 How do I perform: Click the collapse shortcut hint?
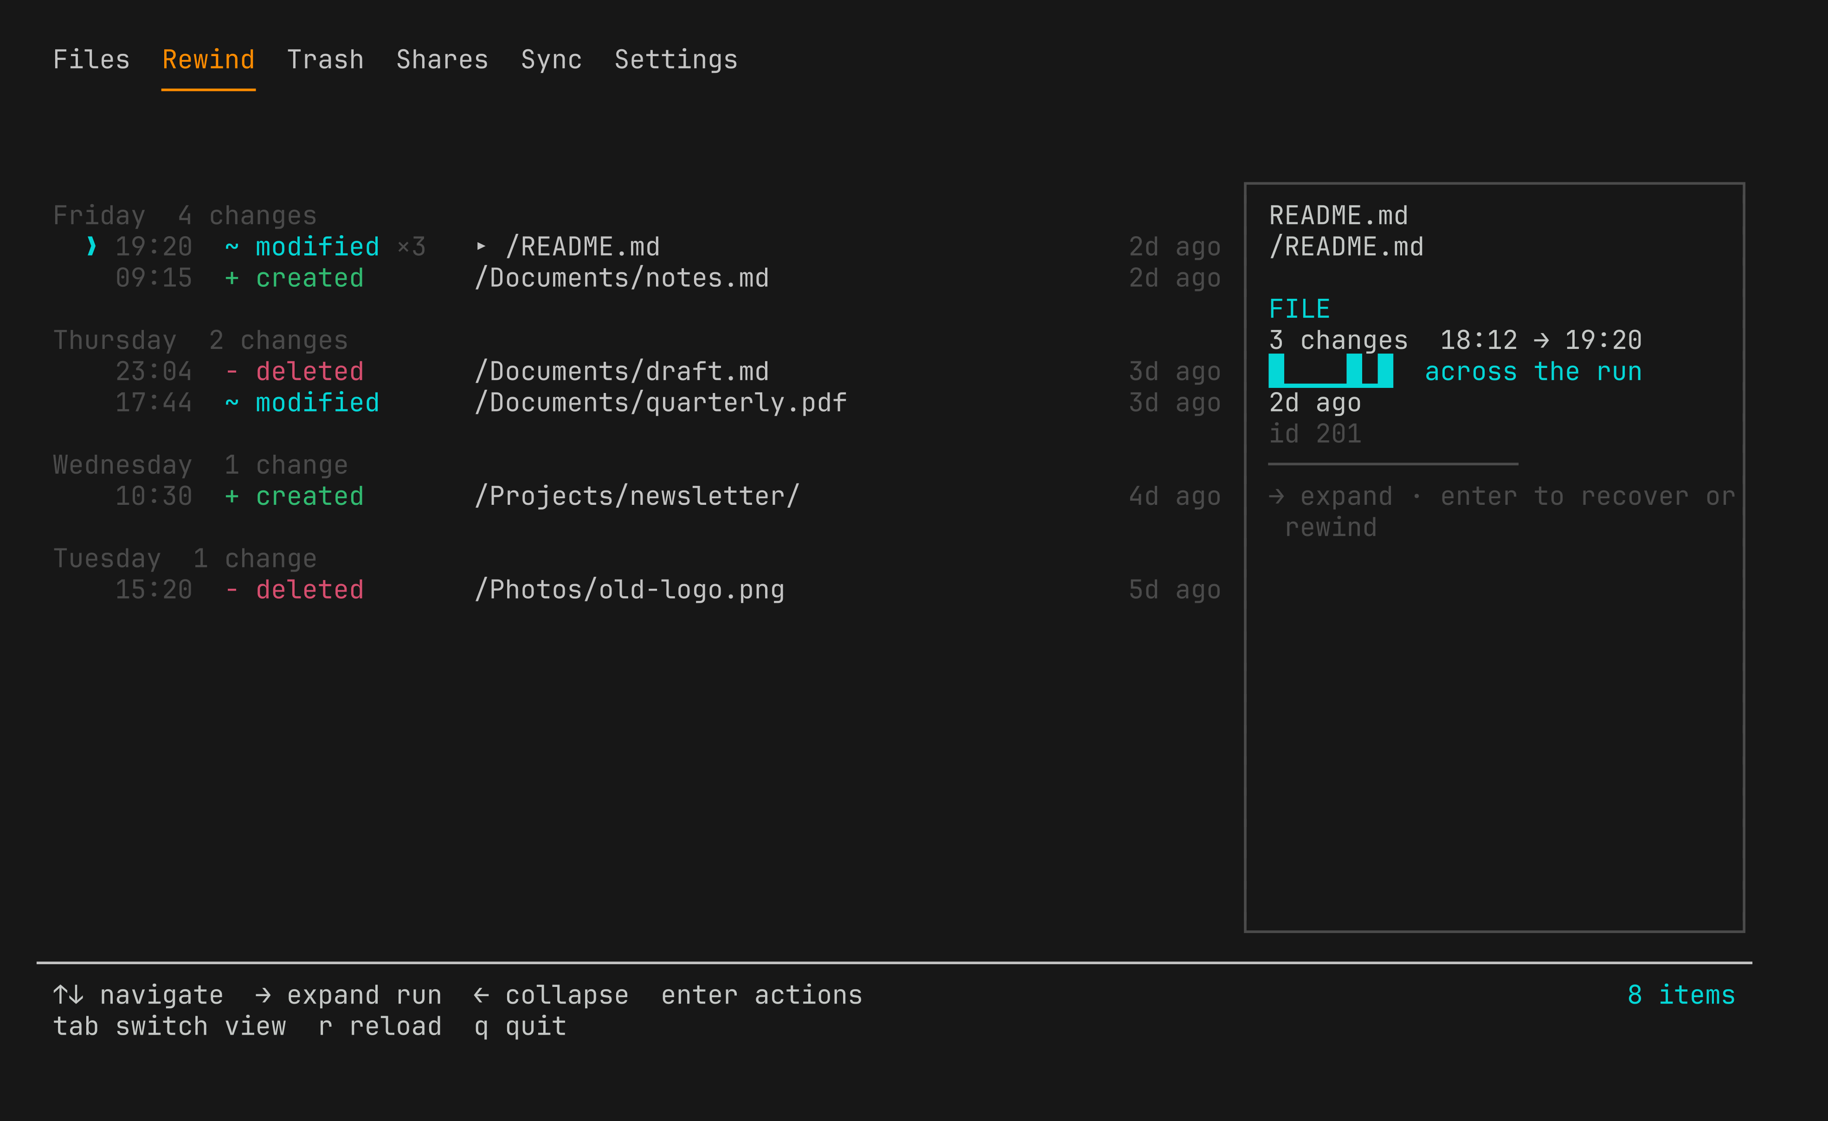pos(551,994)
